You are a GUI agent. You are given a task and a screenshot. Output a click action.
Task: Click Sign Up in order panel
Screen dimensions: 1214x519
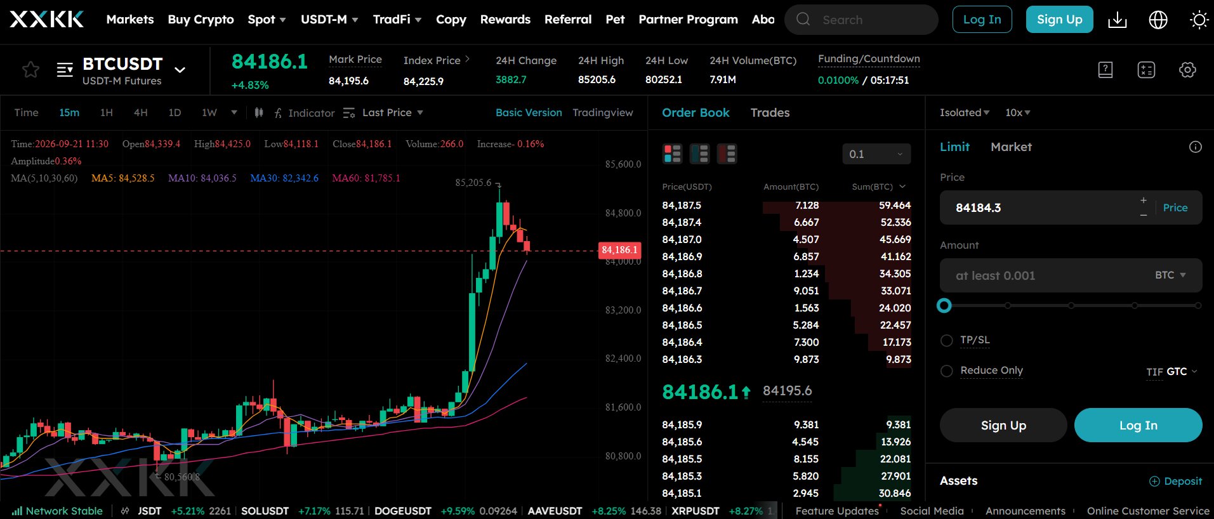1003,425
